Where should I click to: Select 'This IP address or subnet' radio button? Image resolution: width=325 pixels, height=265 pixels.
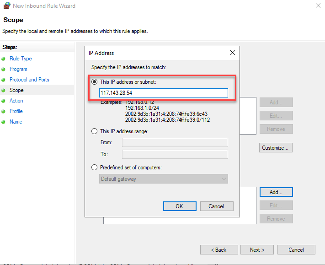95,82
